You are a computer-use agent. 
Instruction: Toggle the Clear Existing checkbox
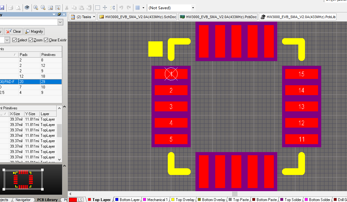[46, 40]
